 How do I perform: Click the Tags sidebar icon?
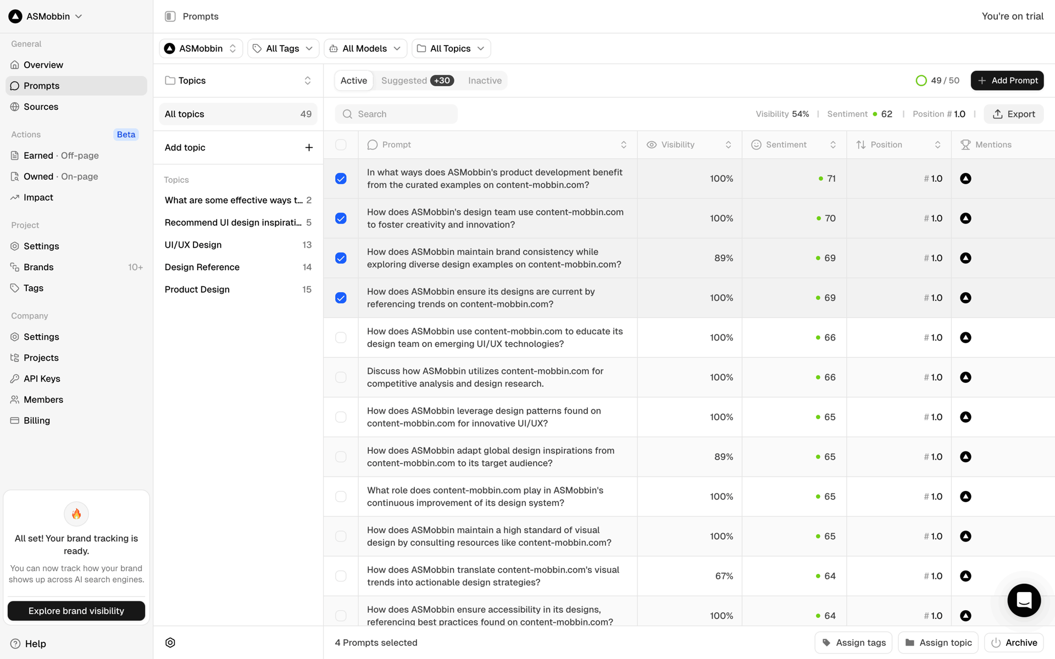15,288
